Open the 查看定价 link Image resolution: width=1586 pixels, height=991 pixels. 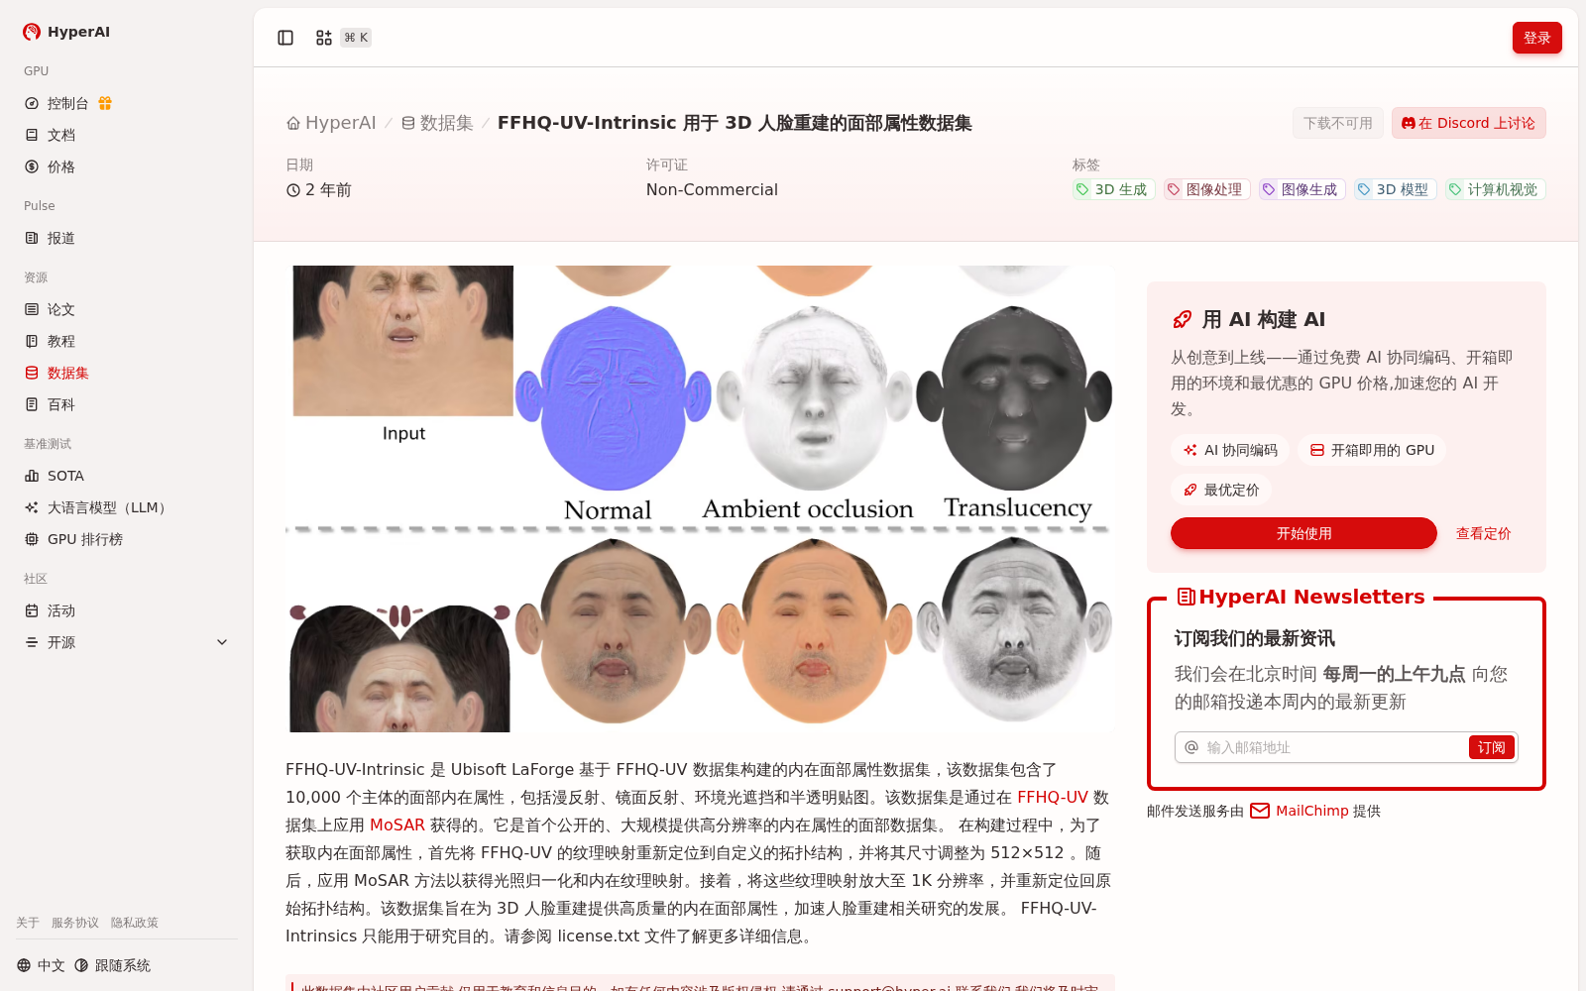coord(1483,533)
